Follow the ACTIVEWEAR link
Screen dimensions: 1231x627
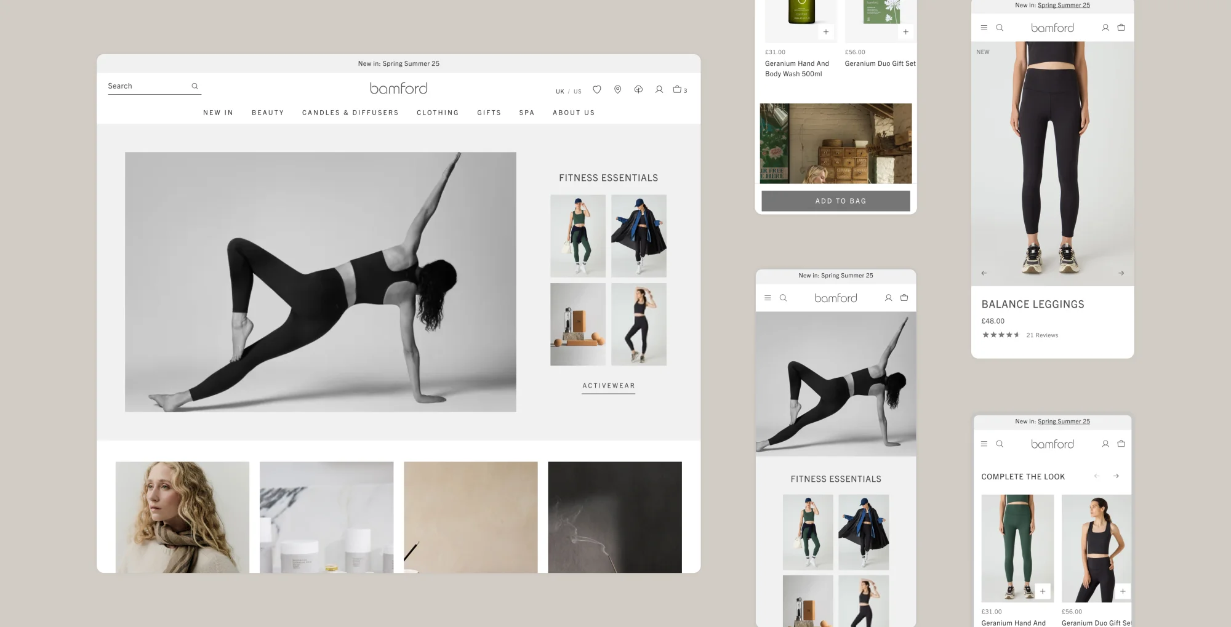(608, 386)
